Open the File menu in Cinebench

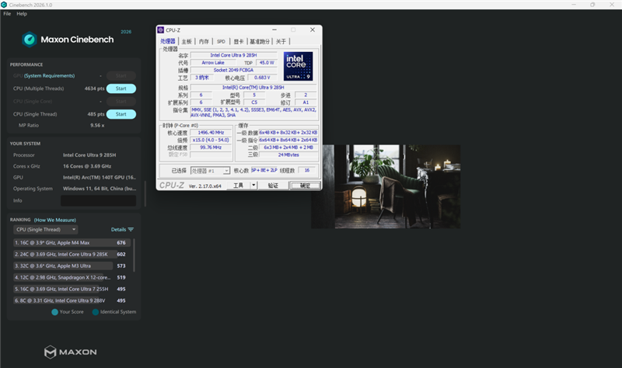pos(7,13)
